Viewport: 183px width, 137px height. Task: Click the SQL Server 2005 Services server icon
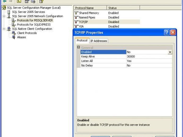coord(9,12)
